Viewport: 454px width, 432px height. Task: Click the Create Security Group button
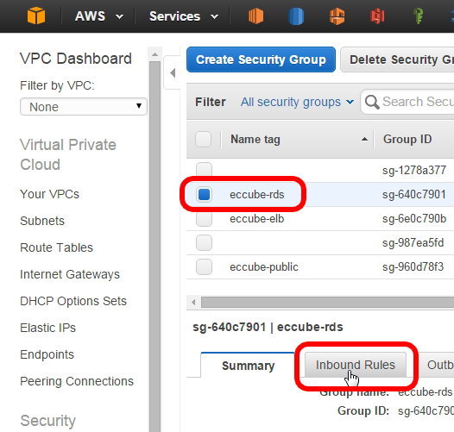point(261,59)
